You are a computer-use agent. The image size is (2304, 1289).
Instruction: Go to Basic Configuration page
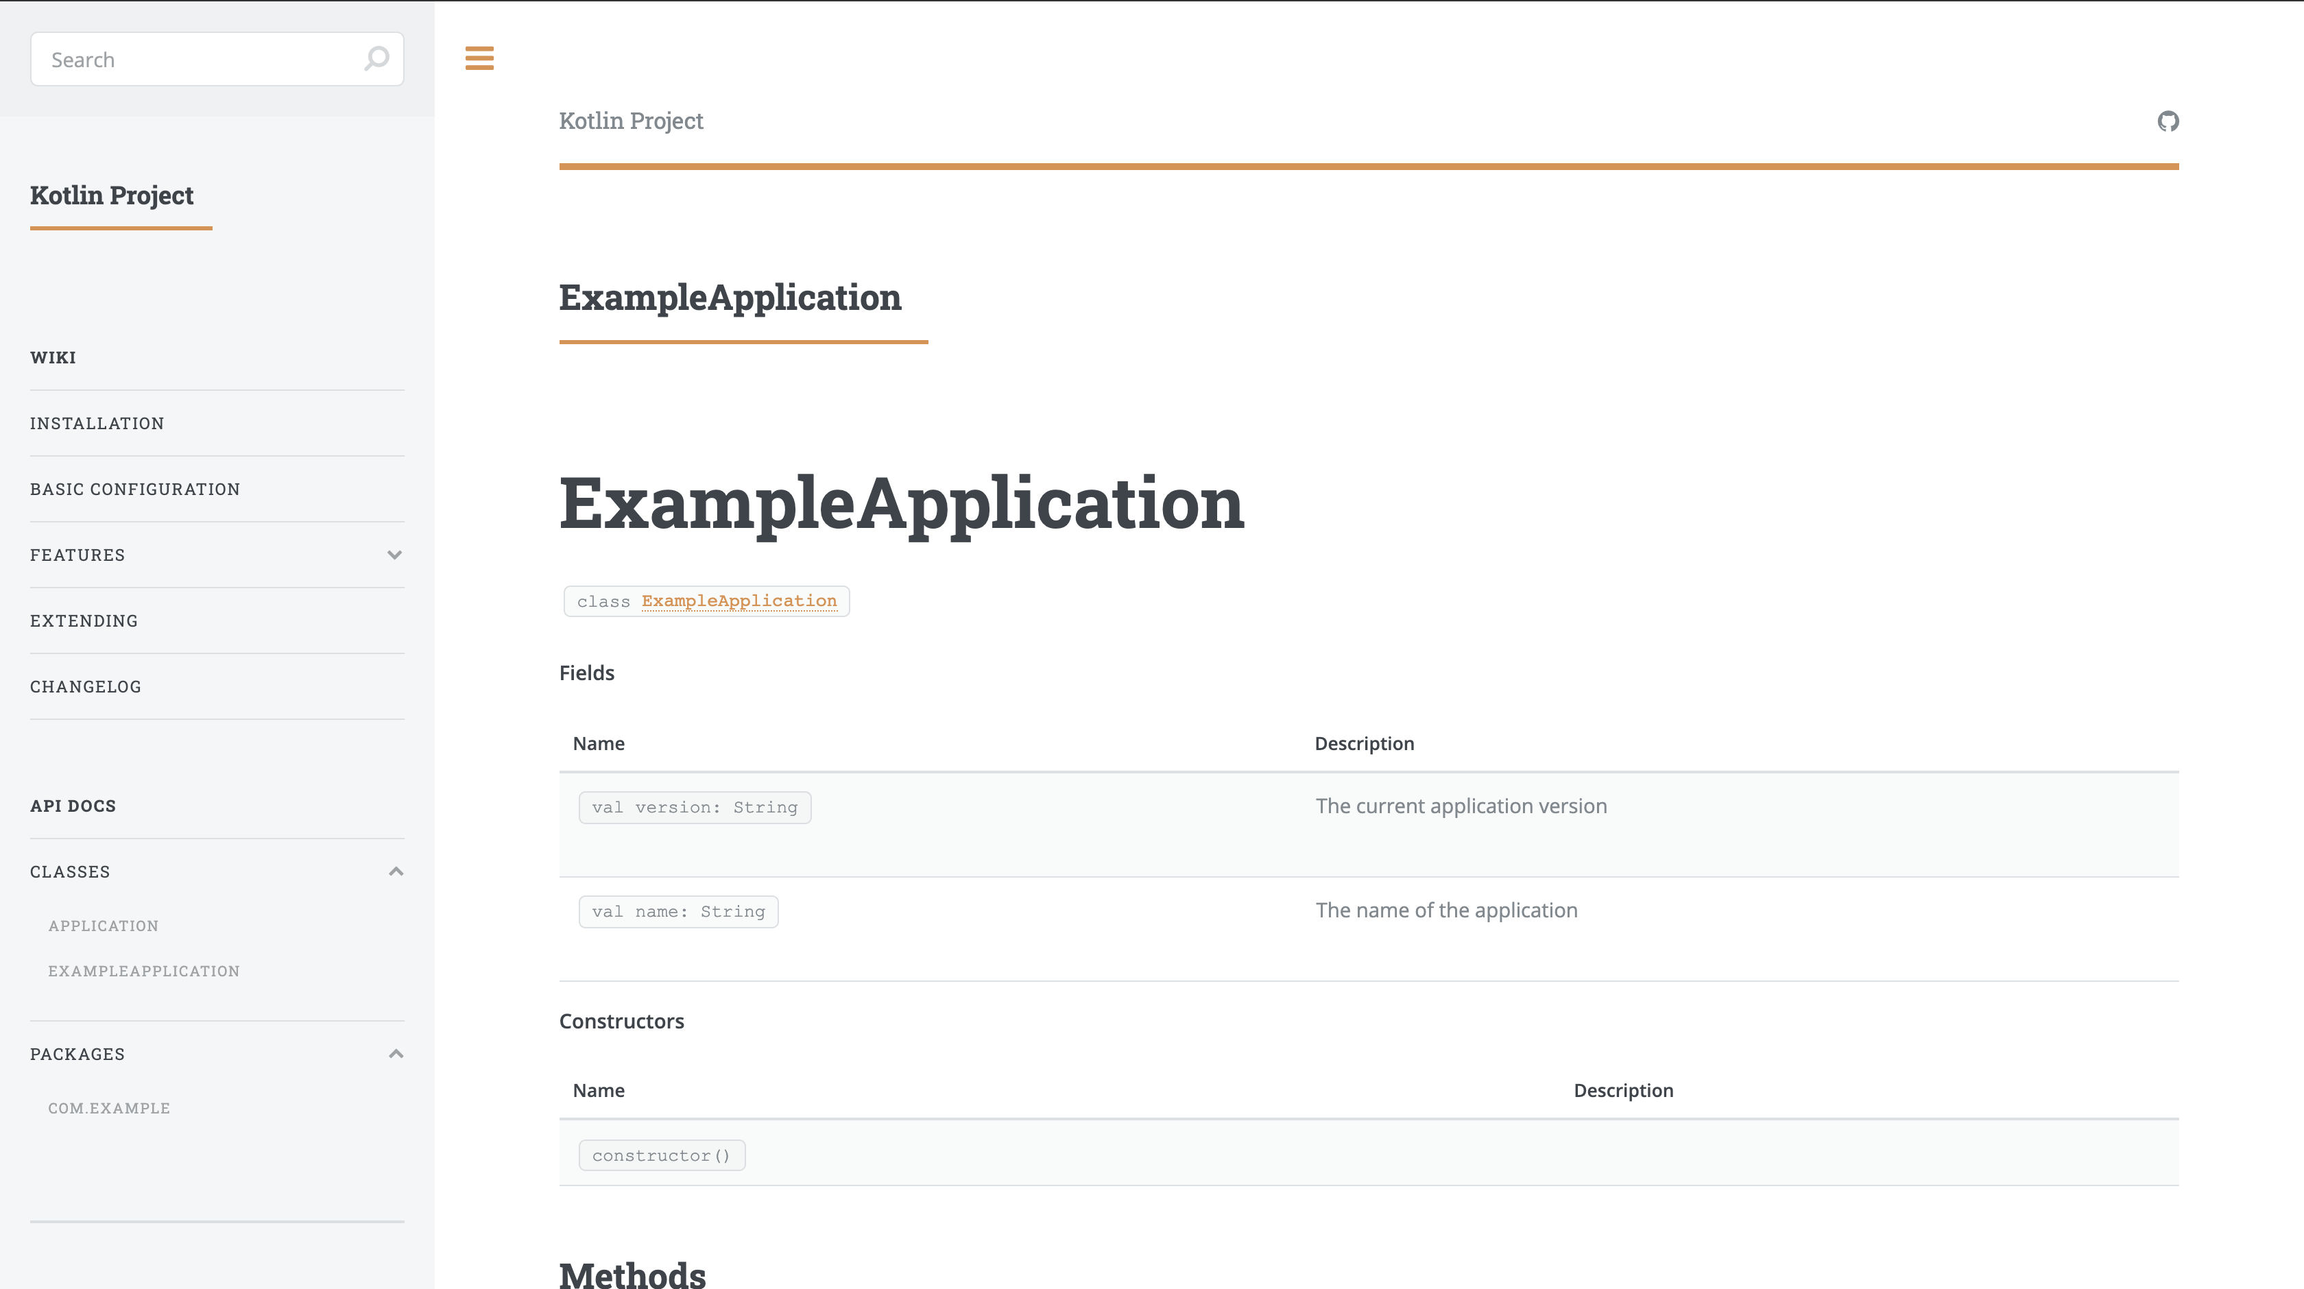point(135,490)
